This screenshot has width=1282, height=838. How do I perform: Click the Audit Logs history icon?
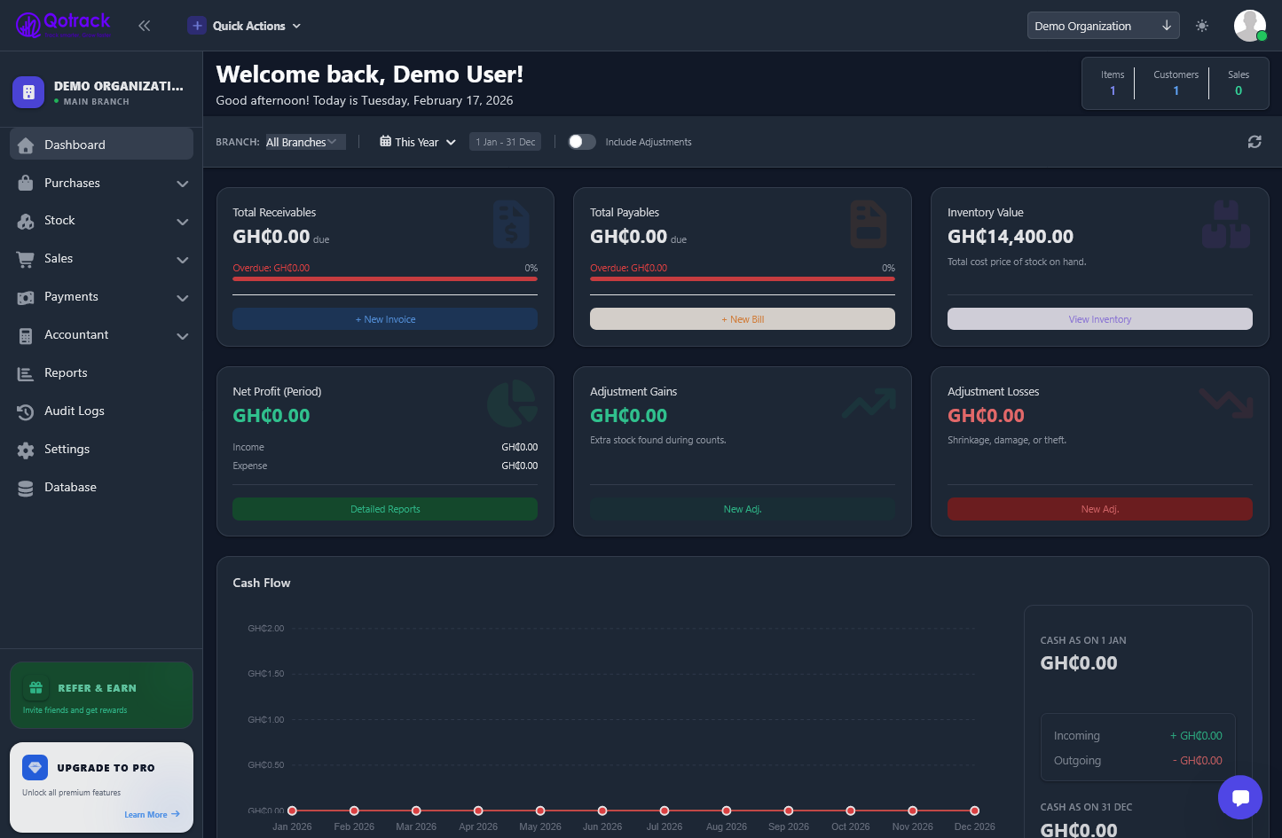click(26, 411)
